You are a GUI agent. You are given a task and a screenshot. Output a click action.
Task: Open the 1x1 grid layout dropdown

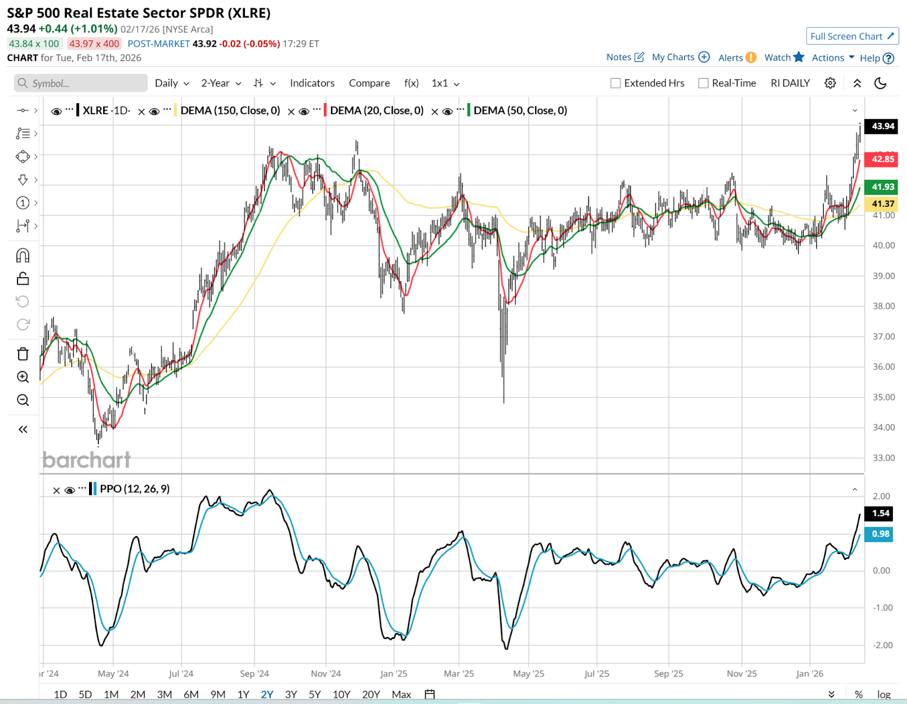(x=446, y=83)
